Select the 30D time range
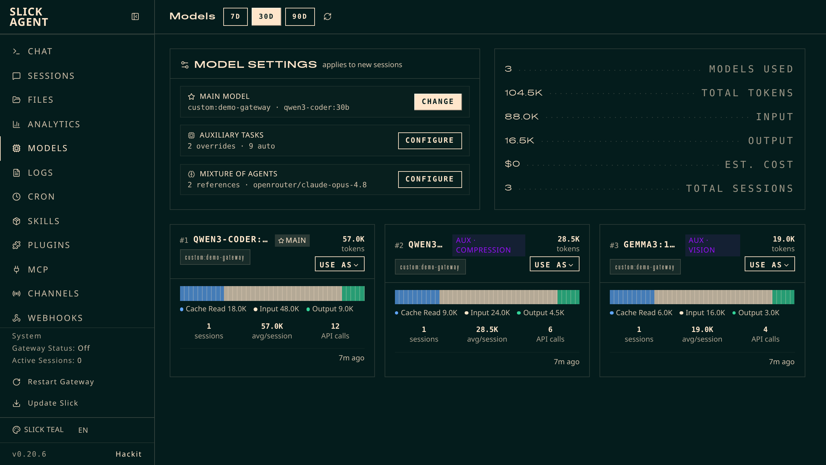826x465 pixels. pyautogui.click(x=266, y=17)
